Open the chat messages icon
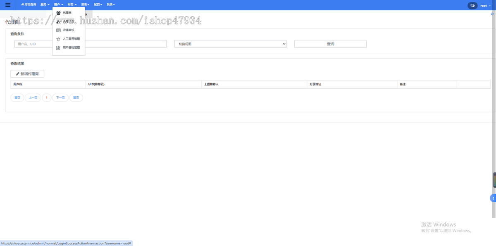This screenshot has width=496, height=246. click(x=472, y=5)
